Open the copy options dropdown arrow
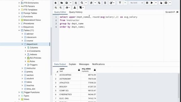This screenshot has height=102, width=181. [95, 3]
